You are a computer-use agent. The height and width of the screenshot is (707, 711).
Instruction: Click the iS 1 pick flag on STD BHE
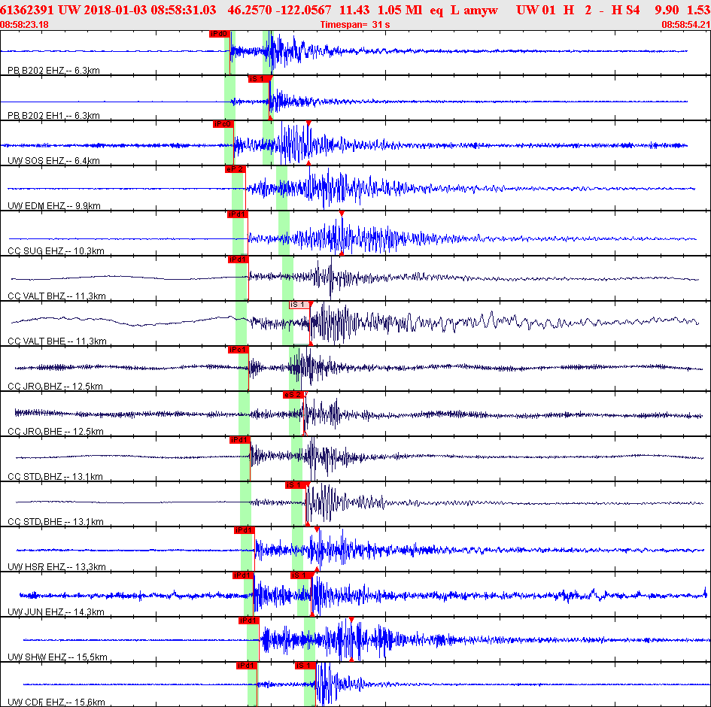coord(296,485)
